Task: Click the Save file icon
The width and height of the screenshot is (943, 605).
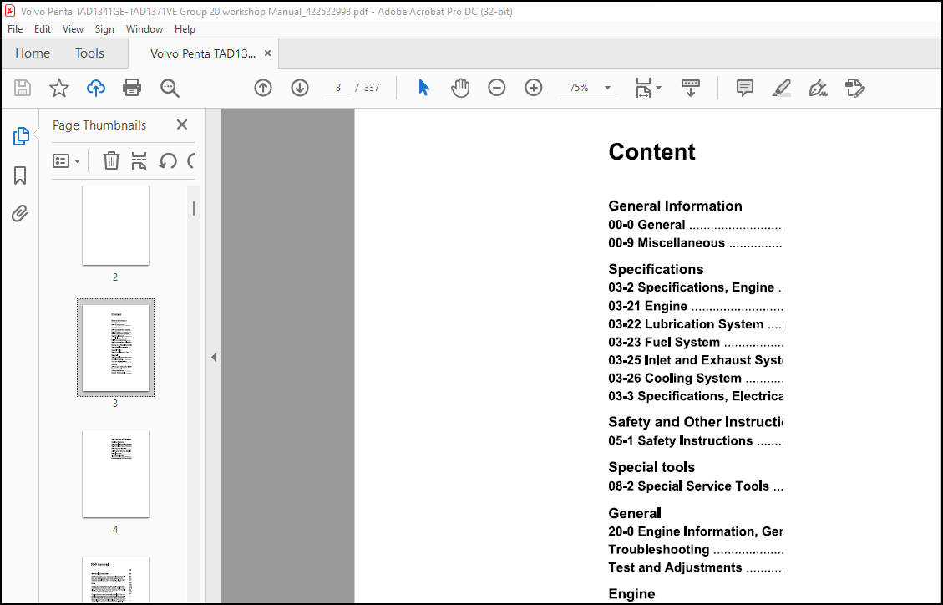Action: click(x=23, y=88)
